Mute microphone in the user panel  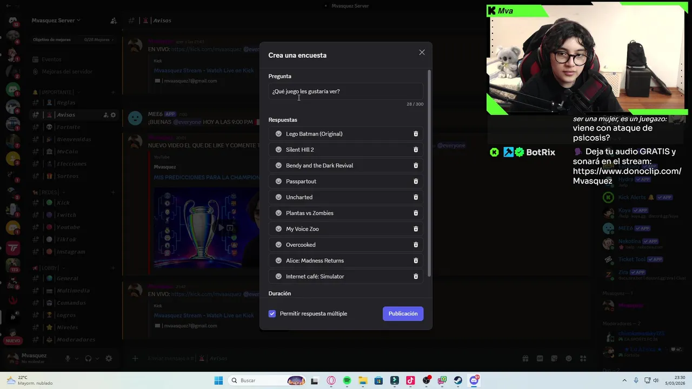pyautogui.click(x=68, y=358)
